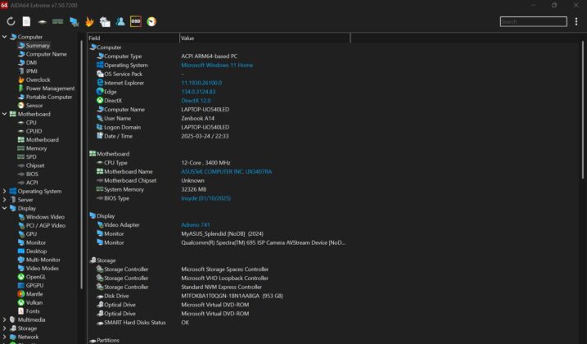This screenshot has height=344, width=587.
Task: Expand the Operating System tree node
Action: coord(4,191)
